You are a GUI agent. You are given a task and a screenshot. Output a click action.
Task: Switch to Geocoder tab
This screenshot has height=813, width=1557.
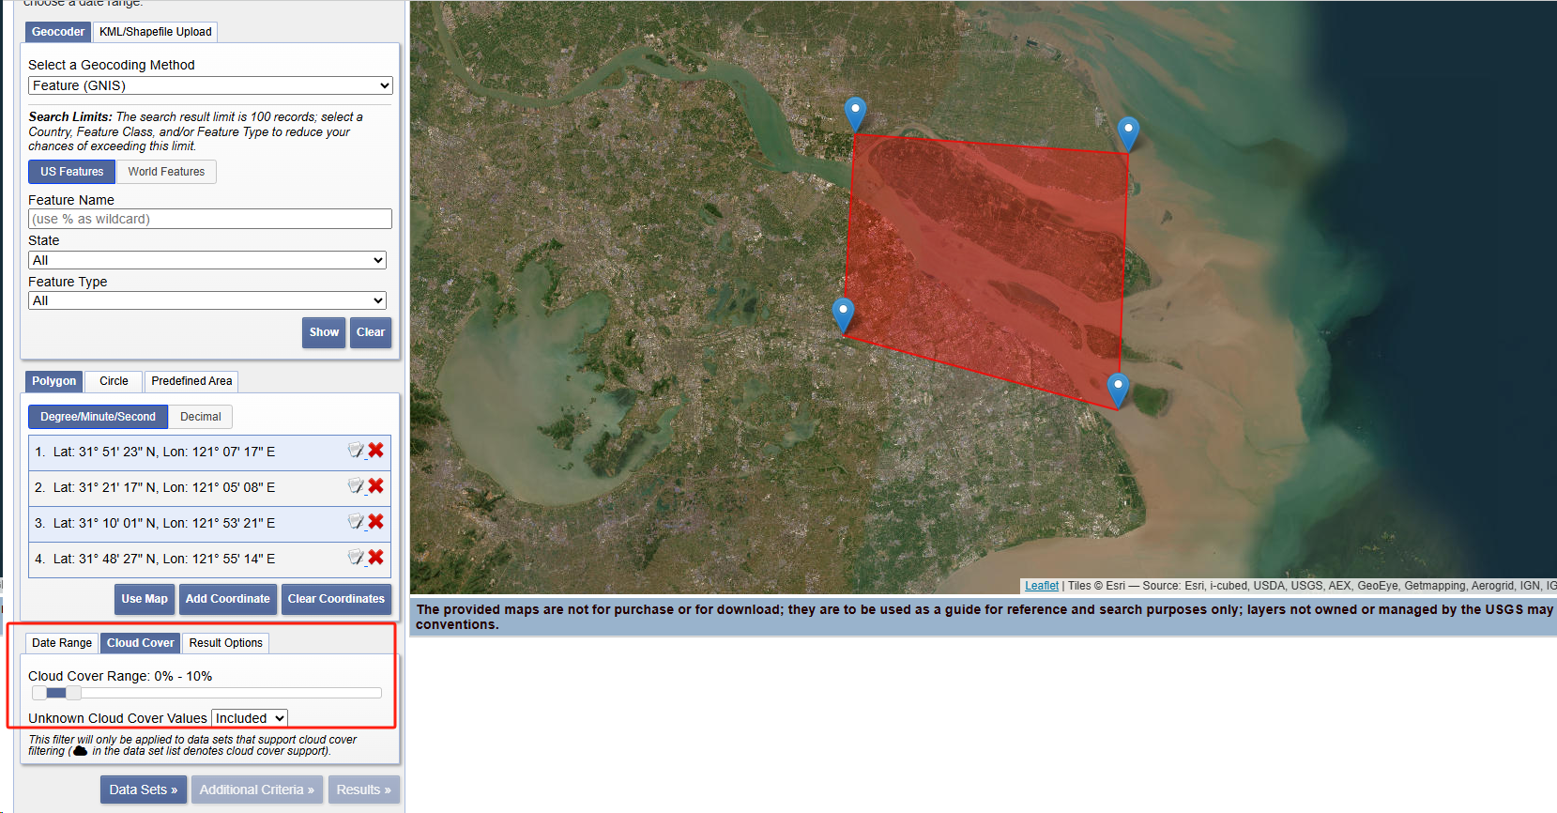(58, 32)
